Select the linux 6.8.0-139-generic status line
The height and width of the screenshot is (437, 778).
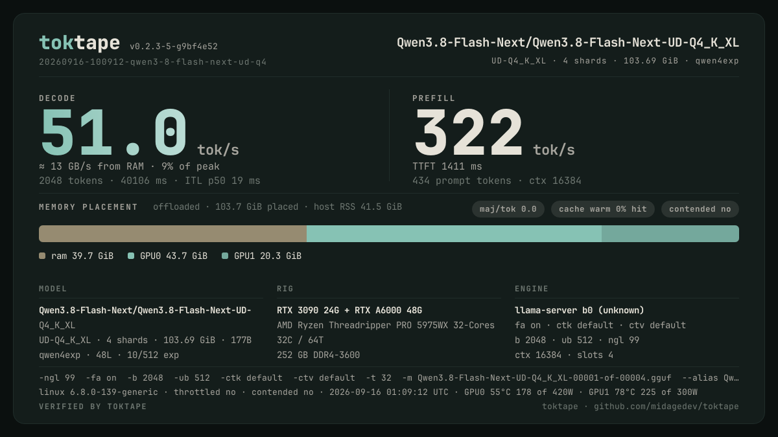pyautogui.click(x=368, y=392)
